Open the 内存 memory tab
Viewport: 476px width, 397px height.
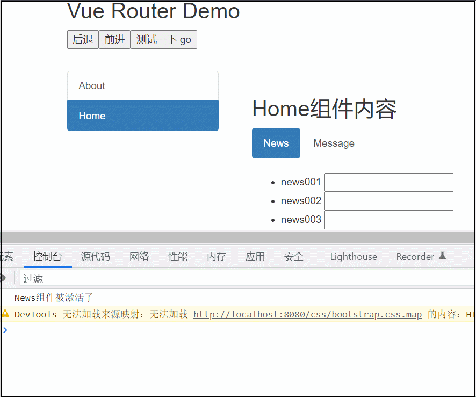click(x=217, y=257)
